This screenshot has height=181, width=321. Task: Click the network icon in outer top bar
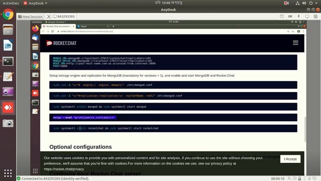click(297, 3)
